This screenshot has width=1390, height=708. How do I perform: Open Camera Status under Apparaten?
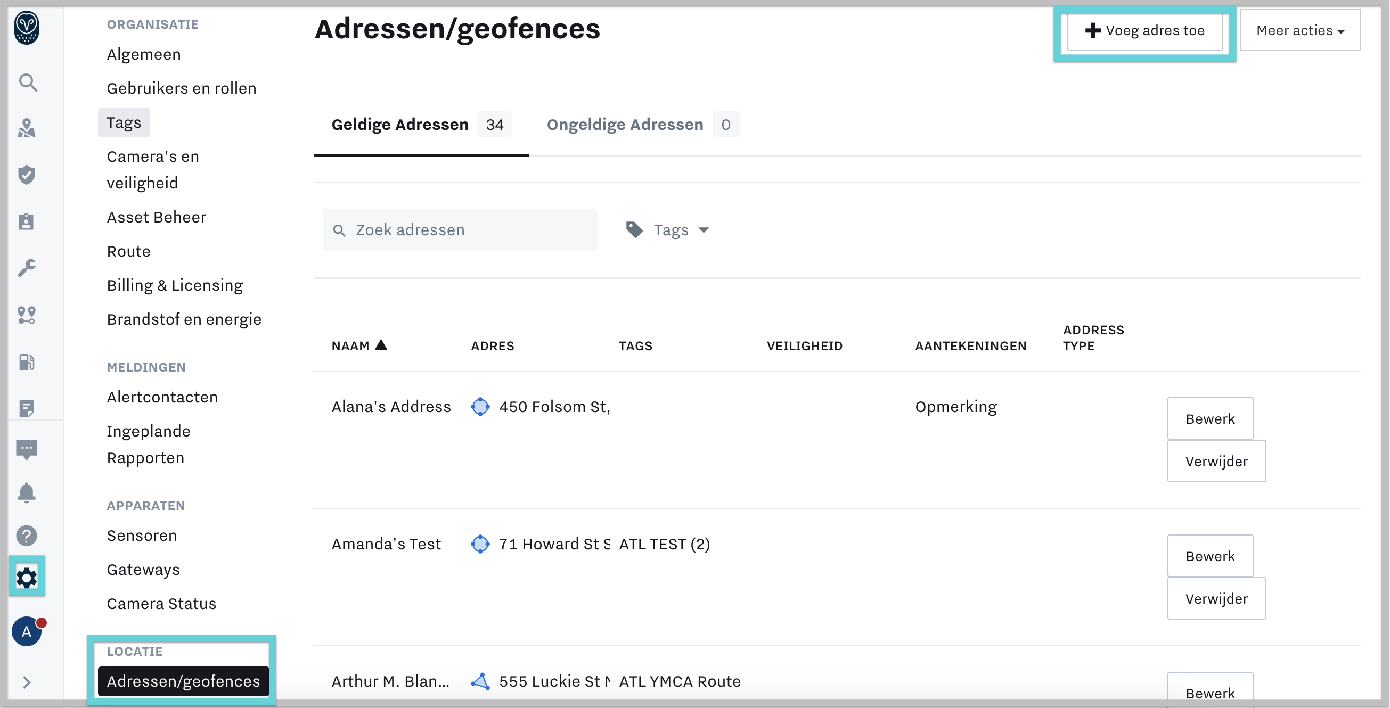coord(161,603)
